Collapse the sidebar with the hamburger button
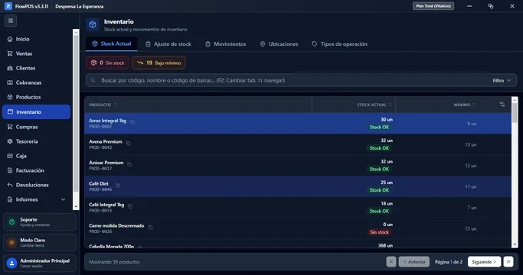Screen dimensions: 523x275 (x=11, y=21)
